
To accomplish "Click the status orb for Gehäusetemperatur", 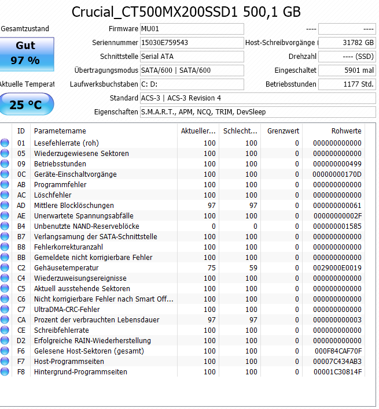I will pos(5,267).
